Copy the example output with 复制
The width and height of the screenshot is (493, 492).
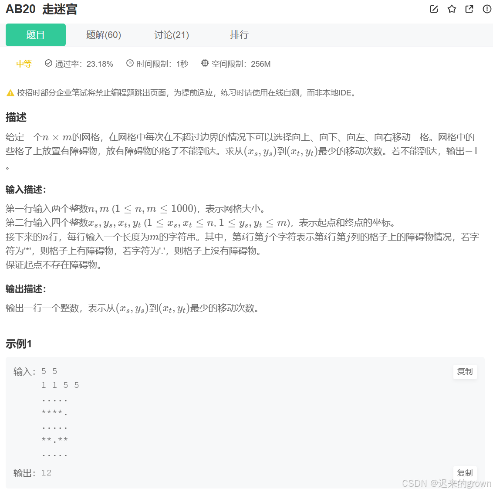[465, 473]
